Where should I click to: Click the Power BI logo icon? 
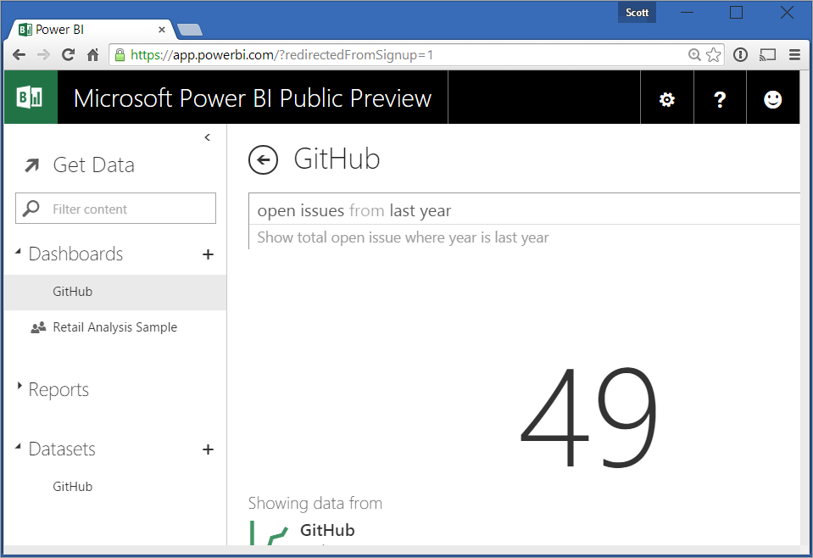[31, 98]
